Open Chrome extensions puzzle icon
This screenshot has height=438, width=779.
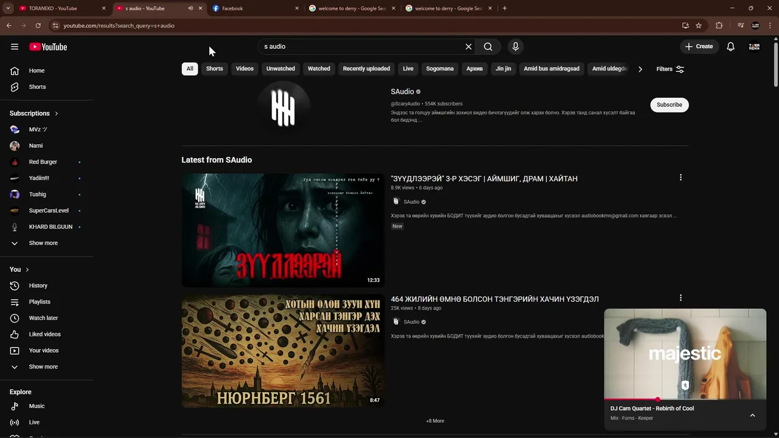[x=719, y=26]
